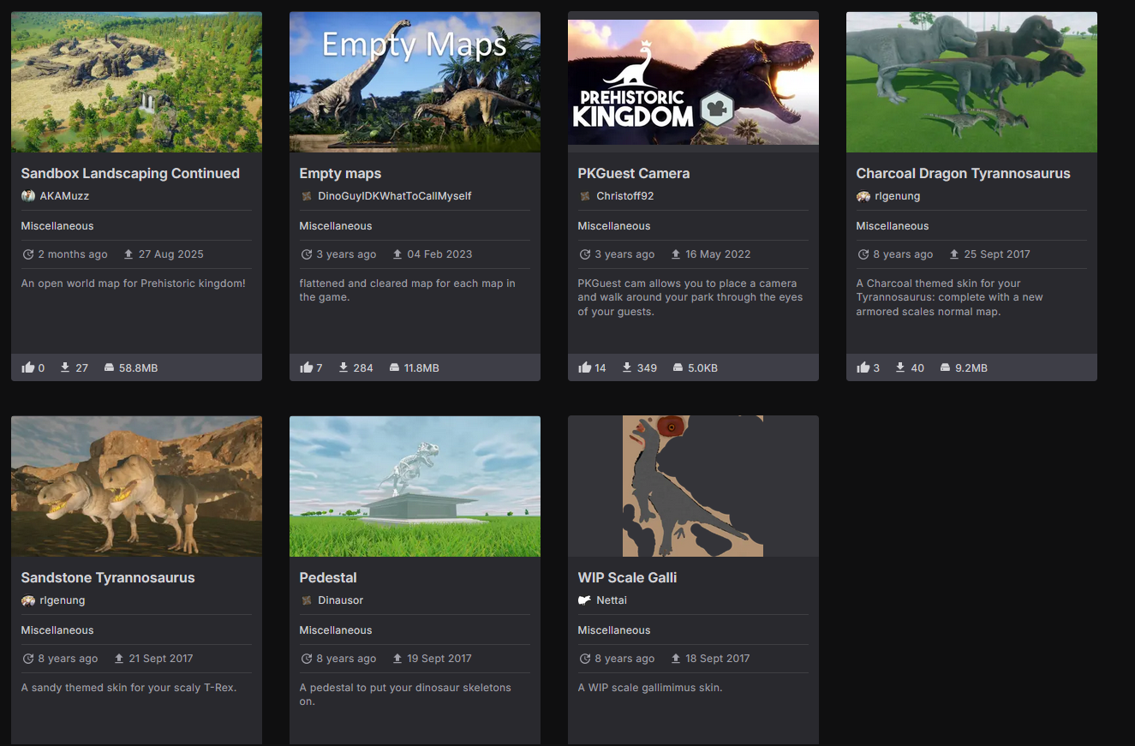This screenshot has width=1135, height=746.
Task: Click rlgenung's avatar on Charcoal Dragon card
Action: coord(863,196)
